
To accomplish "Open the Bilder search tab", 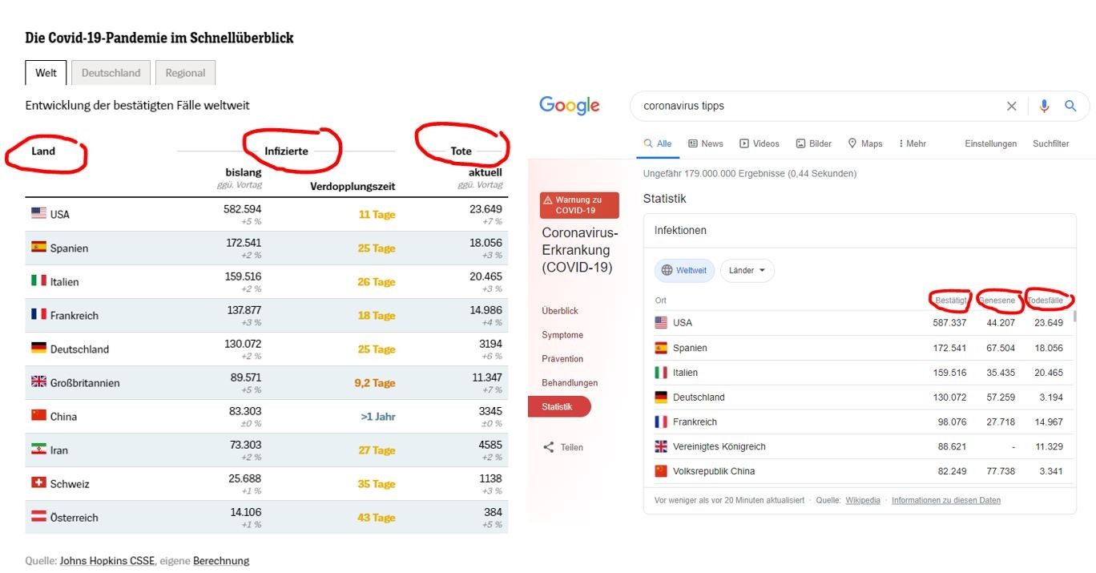I will [x=813, y=143].
